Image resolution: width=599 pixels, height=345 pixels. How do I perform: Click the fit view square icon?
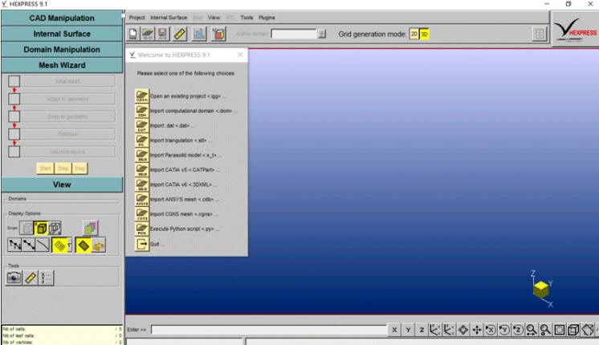(x=560, y=330)
